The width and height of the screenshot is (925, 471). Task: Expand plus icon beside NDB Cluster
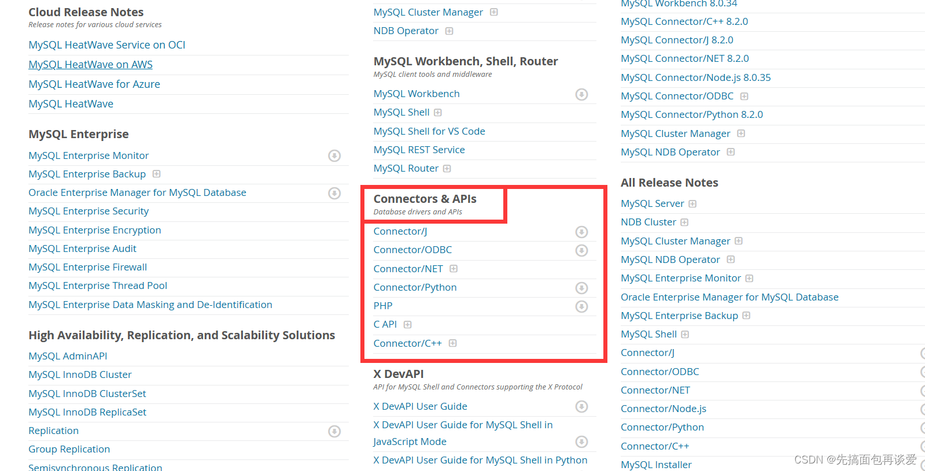[685, 222]
